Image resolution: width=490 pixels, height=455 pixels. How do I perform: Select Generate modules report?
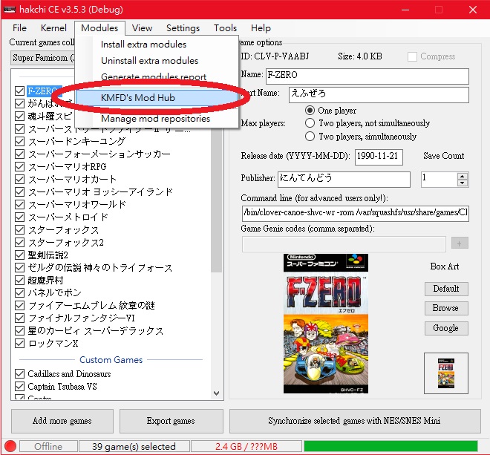click(154, 76)
